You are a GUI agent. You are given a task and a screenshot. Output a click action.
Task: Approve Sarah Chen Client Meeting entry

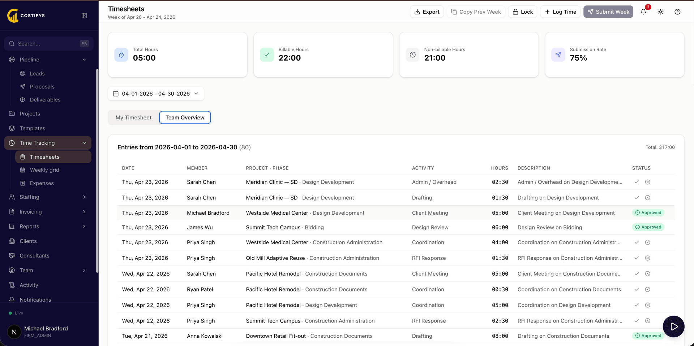pos(637,274)
